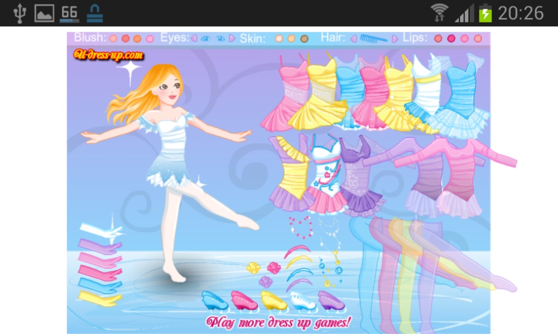This screenshot has height=334, width=558.
Task: Open the U-dress-up.com logo link
Action: [x=108, y=55]
